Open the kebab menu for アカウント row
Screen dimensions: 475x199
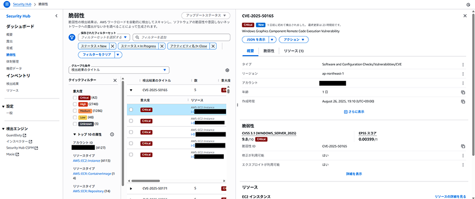pos(463,83)
